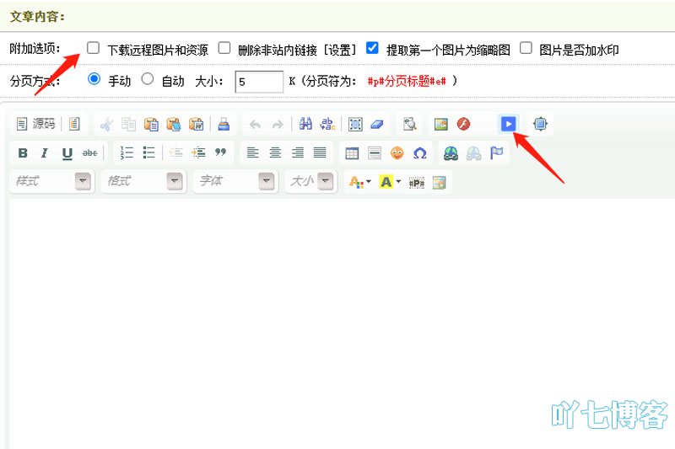Open the 大小 font size dropdown
This screenshot has width=675, height=449.
click(310, 181)
